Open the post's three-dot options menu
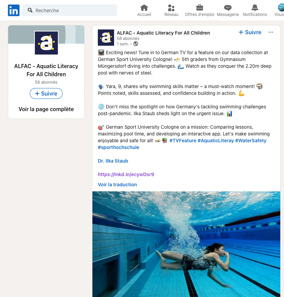Viewport: 284px width, 297px height. [x=270, y=32]
